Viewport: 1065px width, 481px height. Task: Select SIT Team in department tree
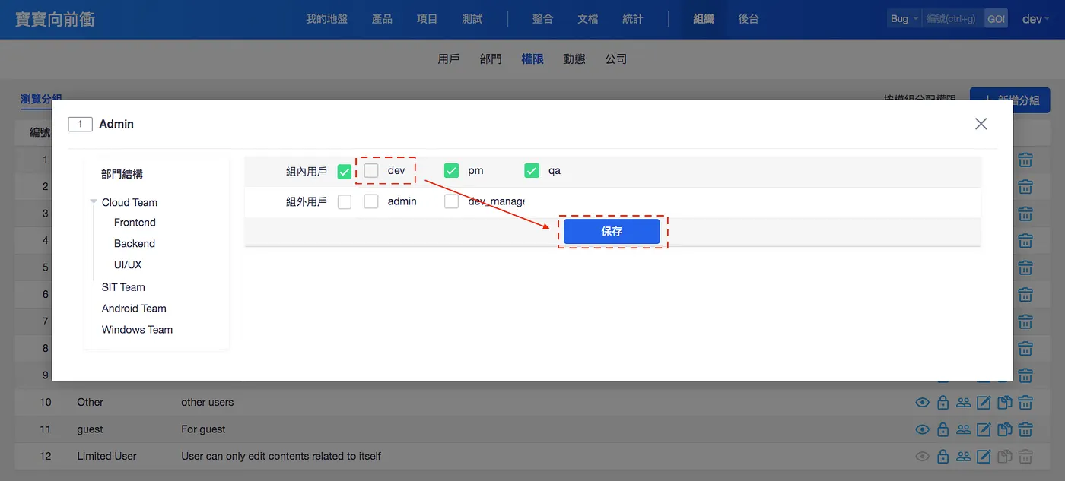pyautogui.click(x=123, y=287)
